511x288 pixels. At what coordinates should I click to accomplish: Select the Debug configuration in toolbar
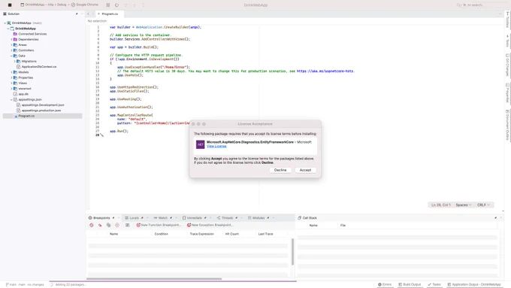[x=62, y=5]
